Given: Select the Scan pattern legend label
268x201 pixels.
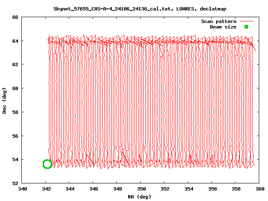Looking at the screenshot, I should pyautogui.click(x=219, y=21).
